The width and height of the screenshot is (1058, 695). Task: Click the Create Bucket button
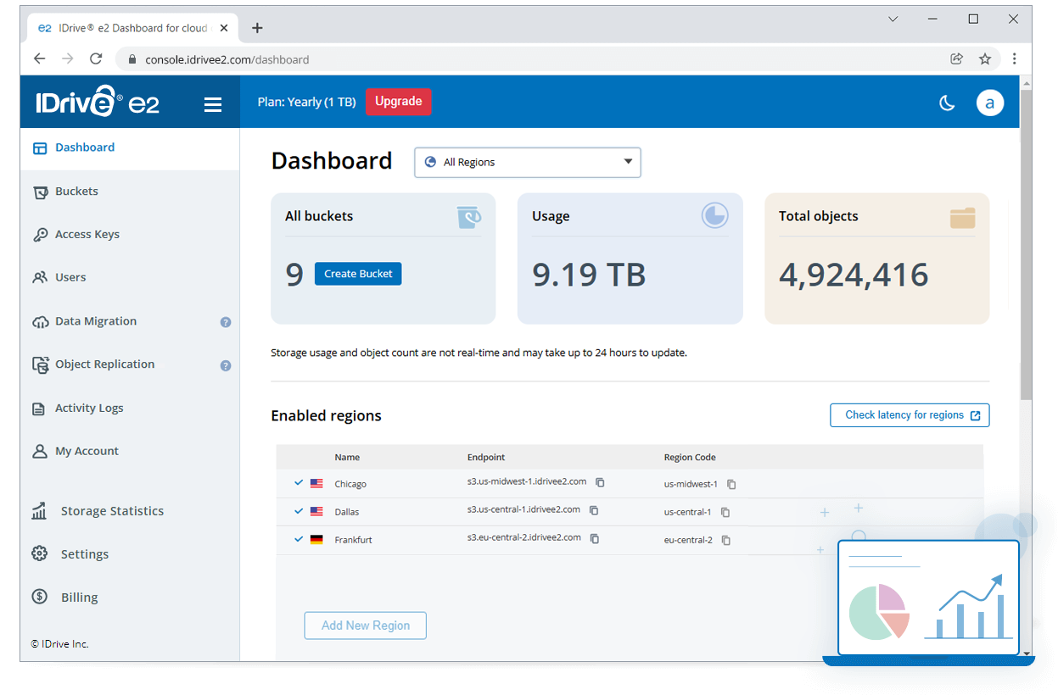(x=358, y=274)
